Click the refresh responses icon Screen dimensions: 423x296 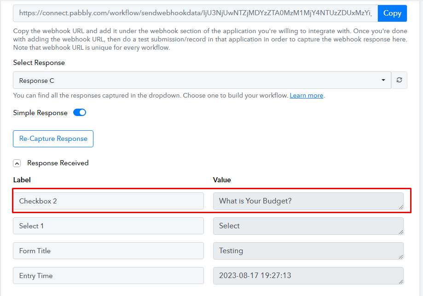(399, 80)
